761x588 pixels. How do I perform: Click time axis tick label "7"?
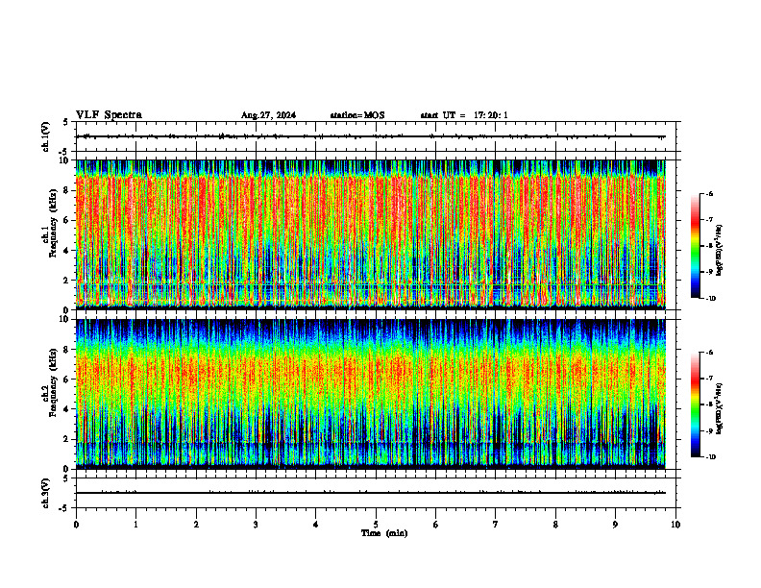pyautogui.click(x=496, y=525)
